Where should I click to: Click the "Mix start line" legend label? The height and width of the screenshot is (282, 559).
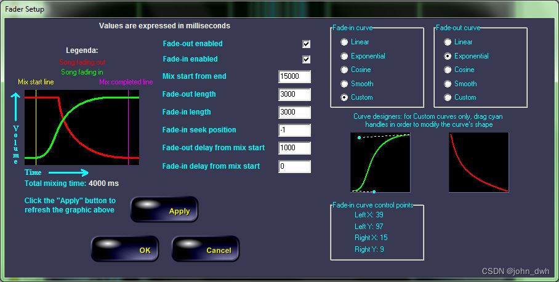(x=36, y=82)
